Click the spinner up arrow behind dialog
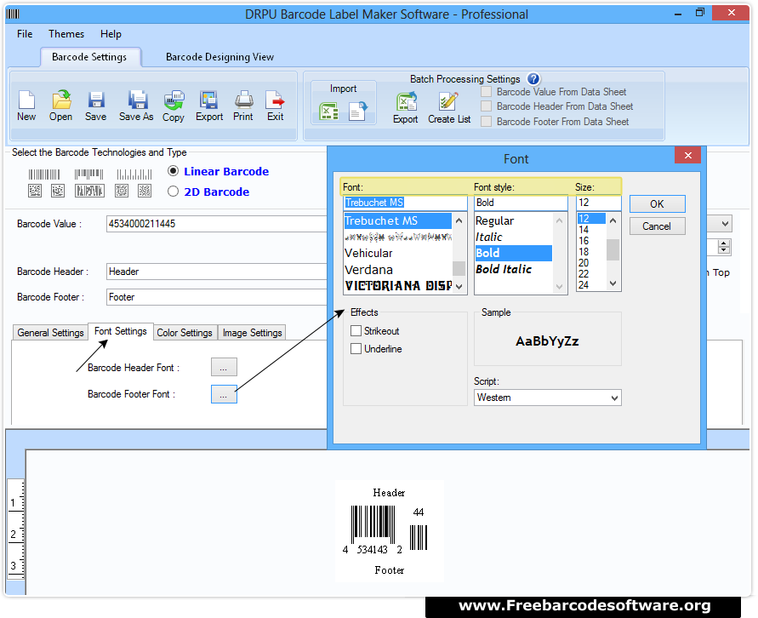The image size is (758, 618). pos(724,243)
